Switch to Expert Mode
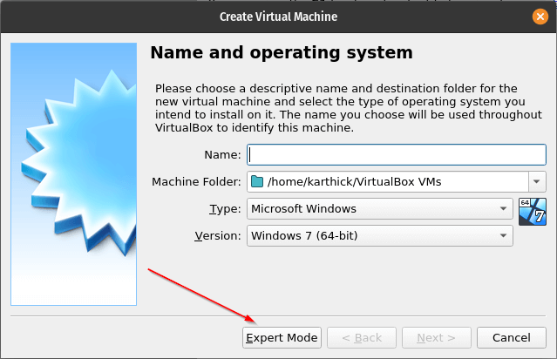557x359 pixels. click(282, 337)
